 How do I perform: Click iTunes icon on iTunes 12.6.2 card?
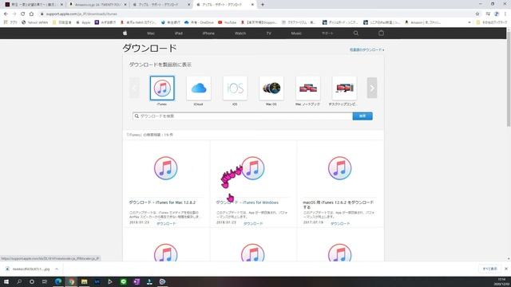click(x=339, y=168)
